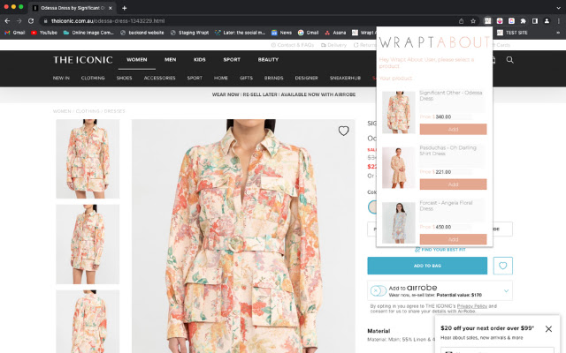The height and width of the screenshot is (353, 566).
Task: Open the DESIGNER menu
Action: coord(307,78)
